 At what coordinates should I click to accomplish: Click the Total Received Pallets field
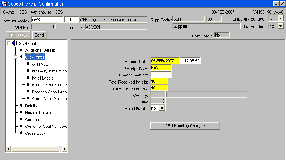click(159, 81)
